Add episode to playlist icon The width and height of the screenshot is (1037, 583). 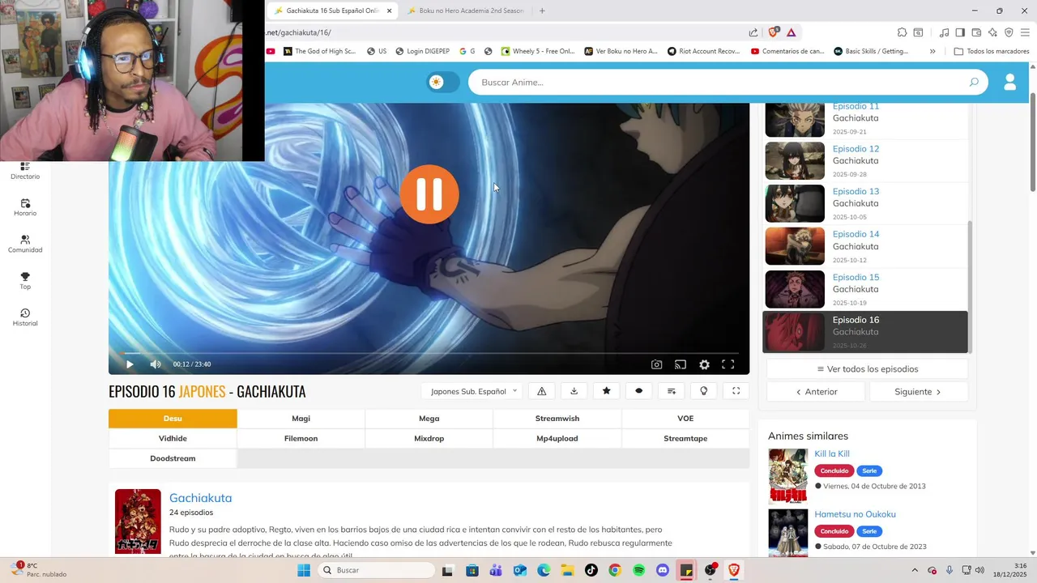pos(672,391)
